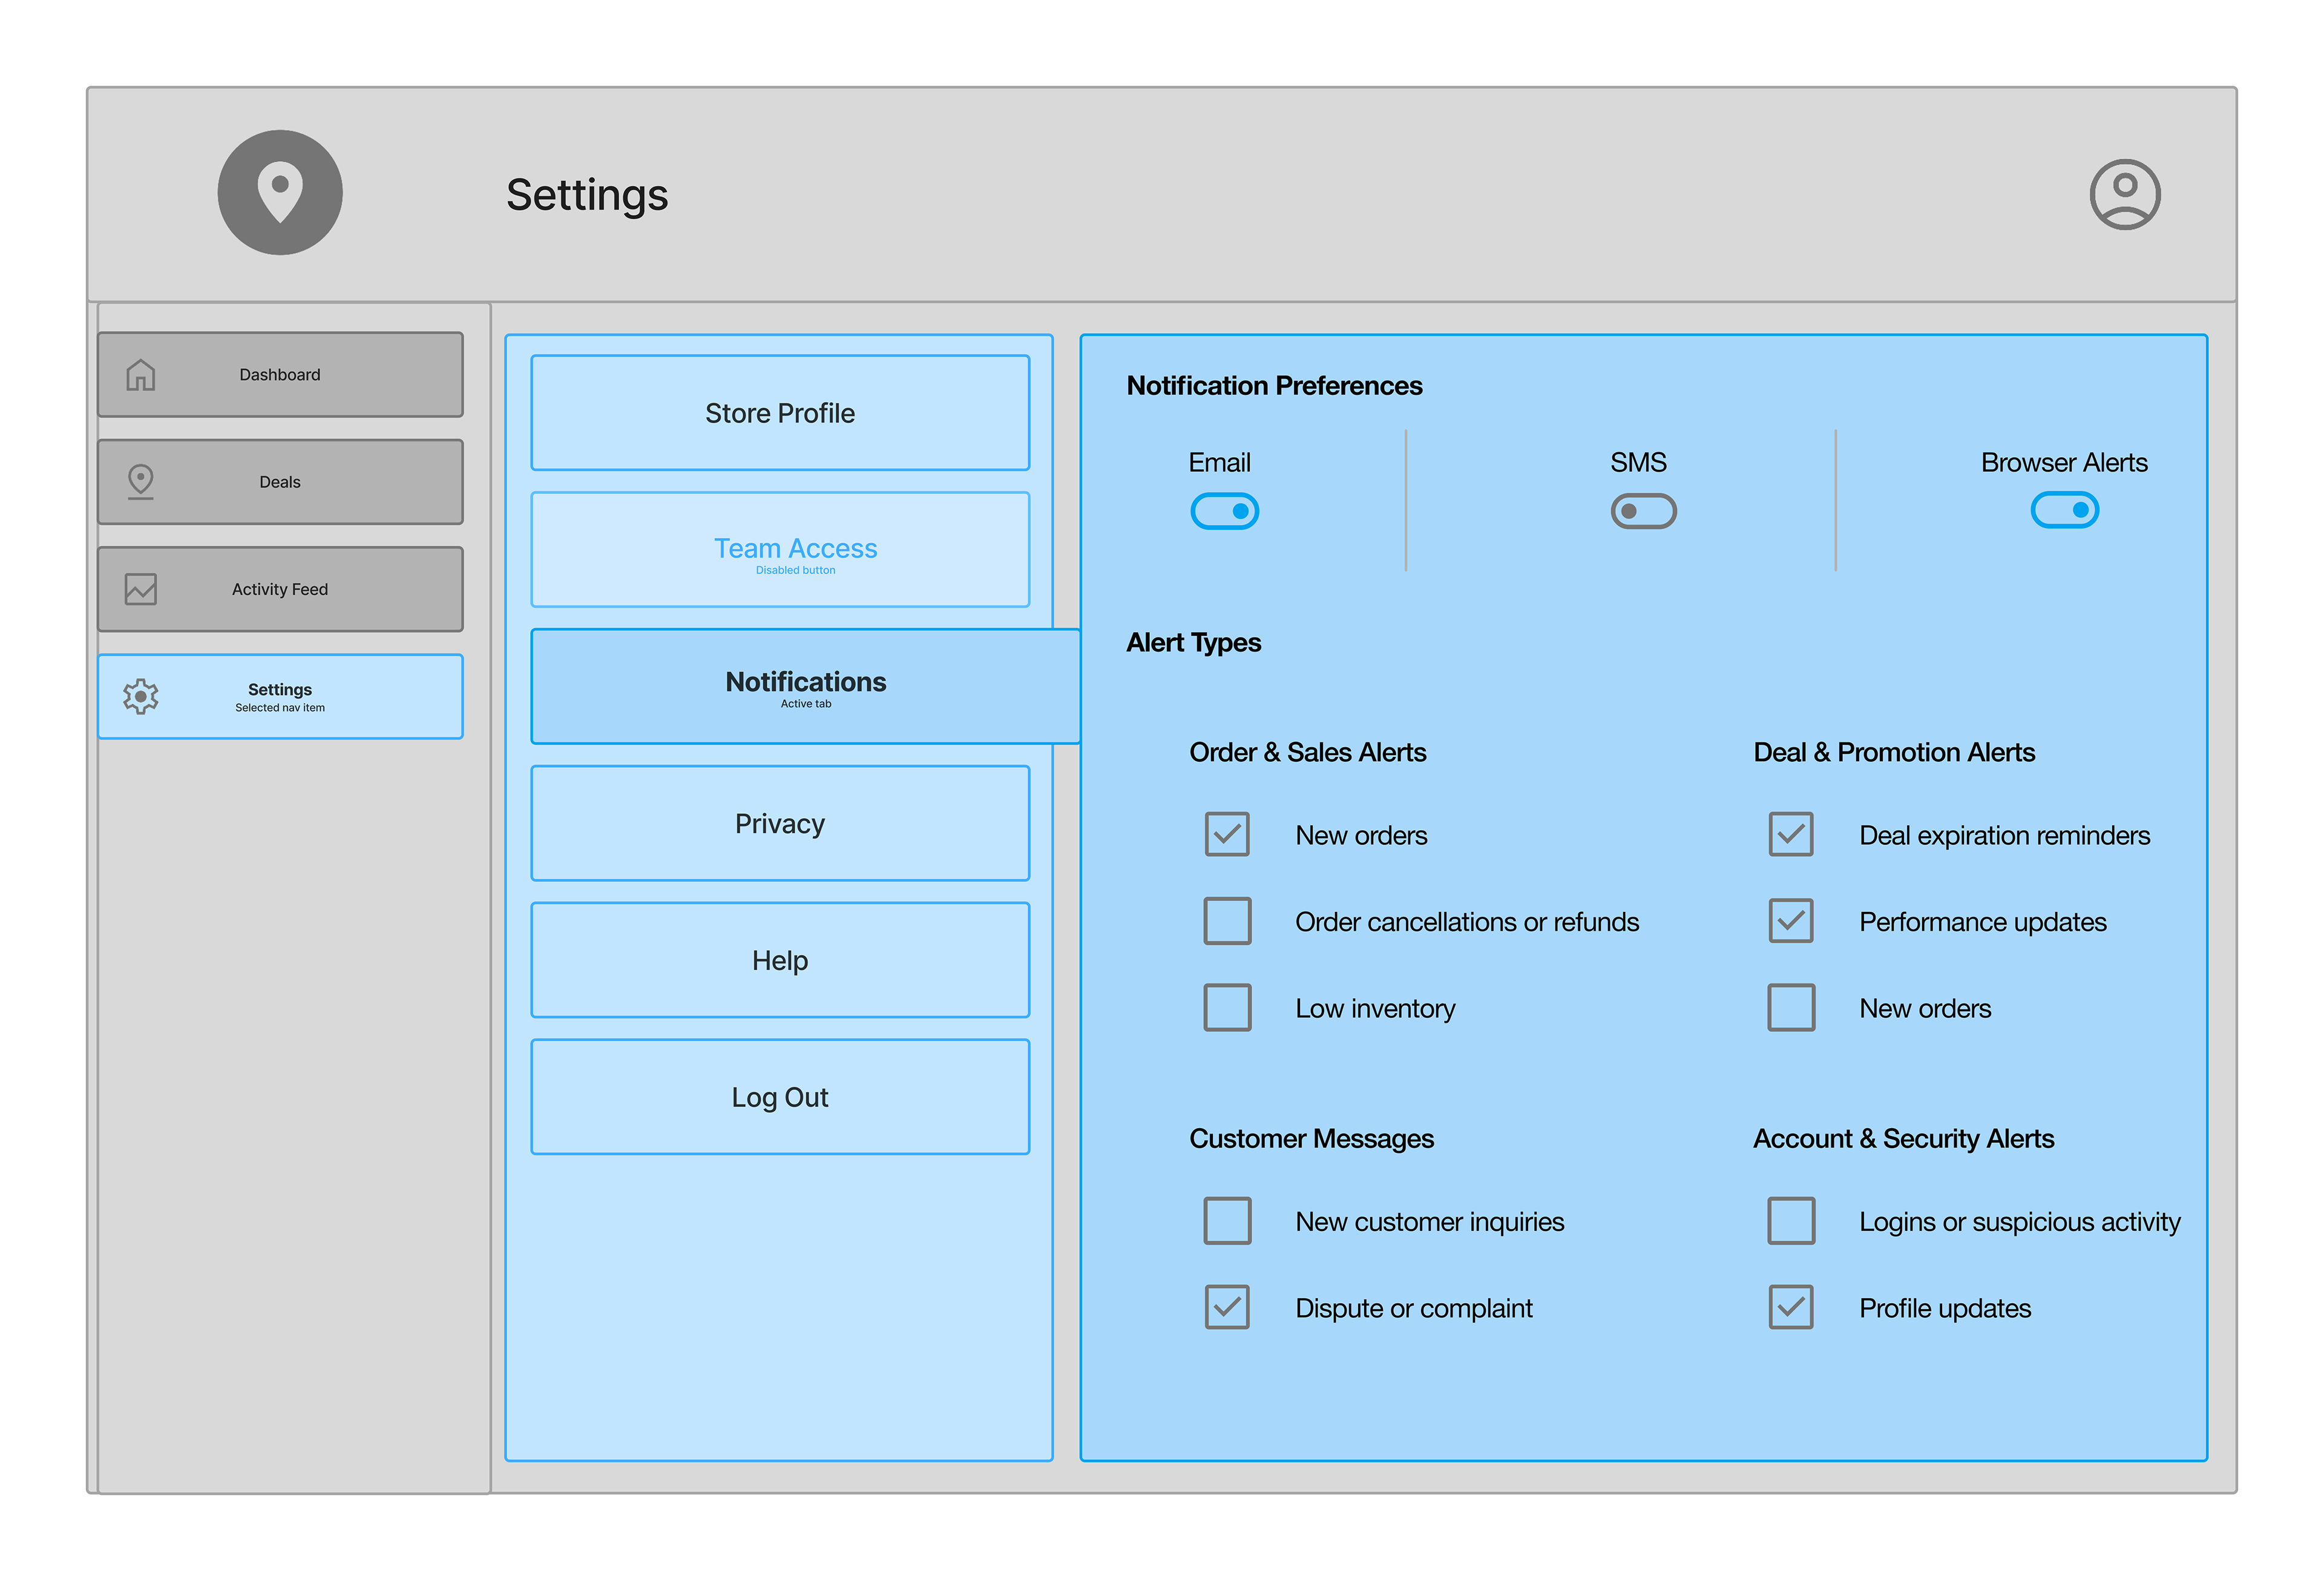
Task: Check the New customer inquiries checkbox
Action: coord(1227,1221)
